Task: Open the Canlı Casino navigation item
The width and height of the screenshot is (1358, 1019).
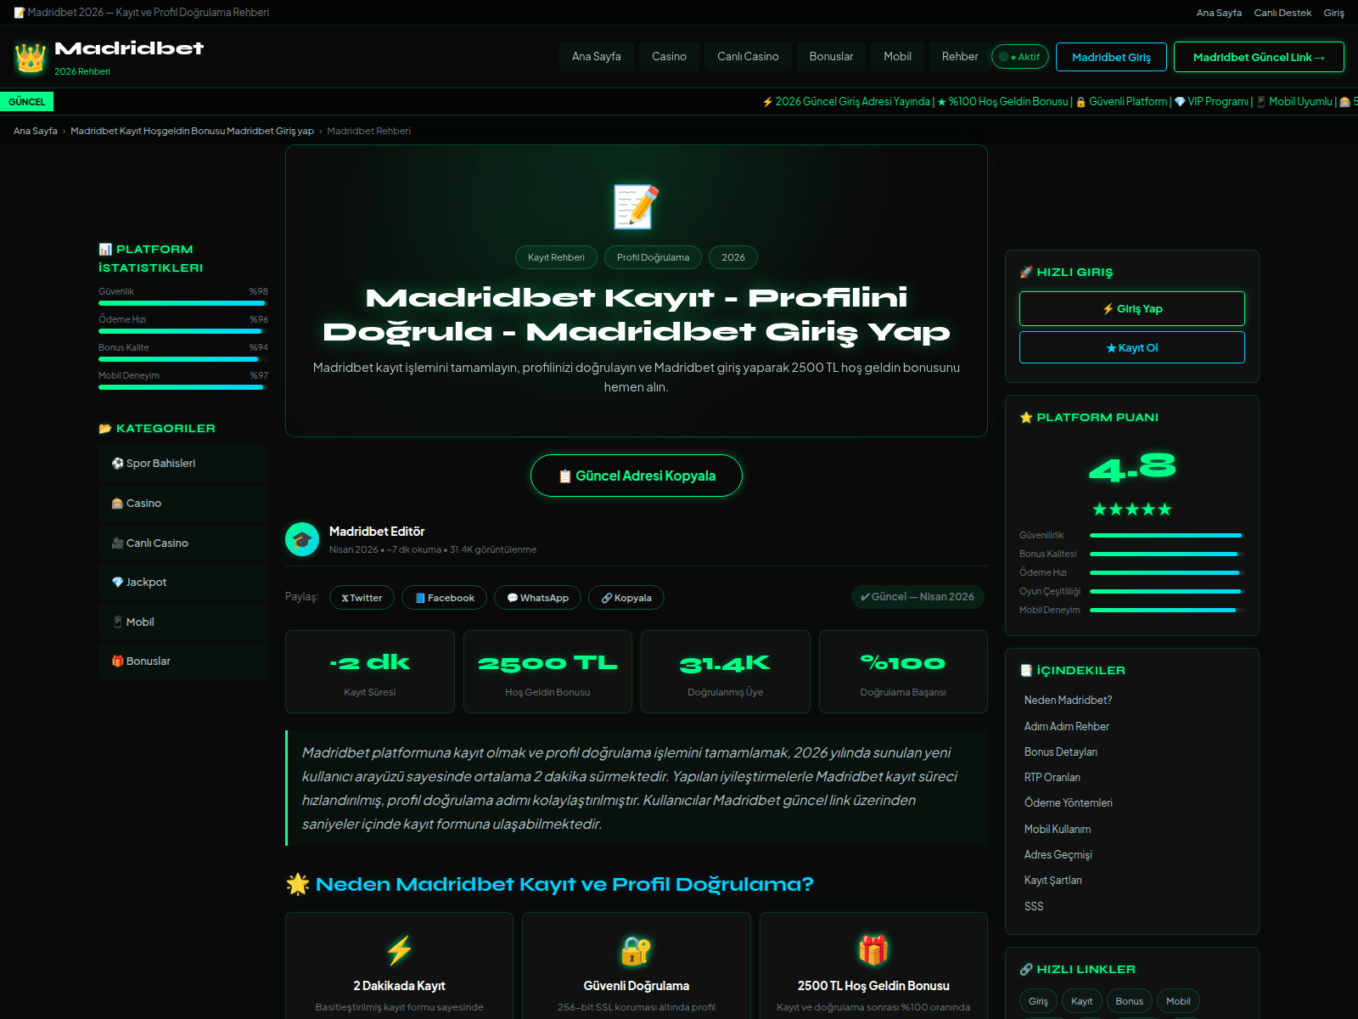Action: (748, 56)
